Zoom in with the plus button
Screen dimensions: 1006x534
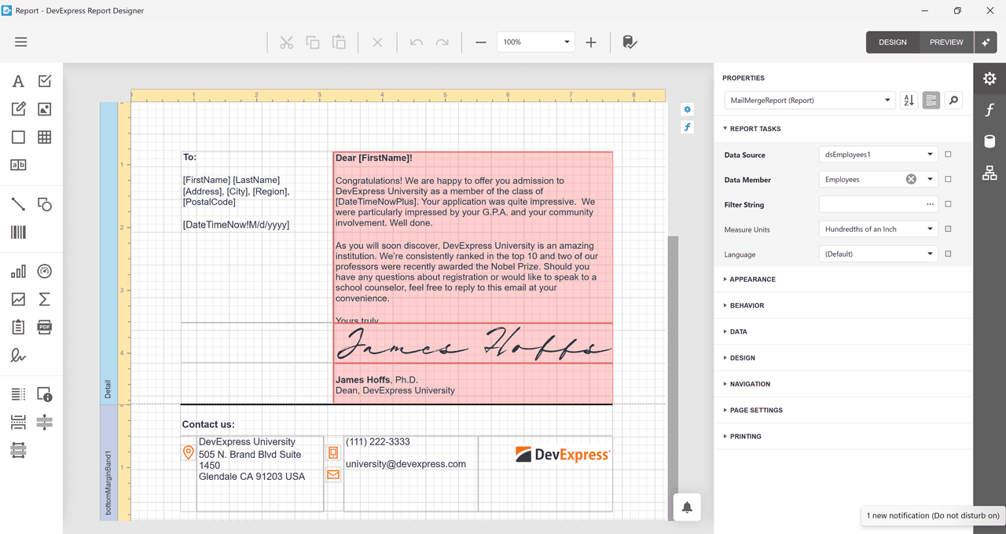click(x=591, y=42)
